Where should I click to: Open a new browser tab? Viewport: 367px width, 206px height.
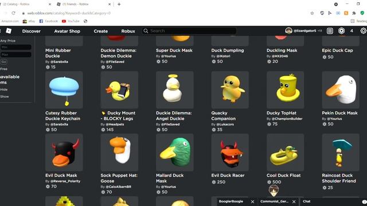(119, 4)
